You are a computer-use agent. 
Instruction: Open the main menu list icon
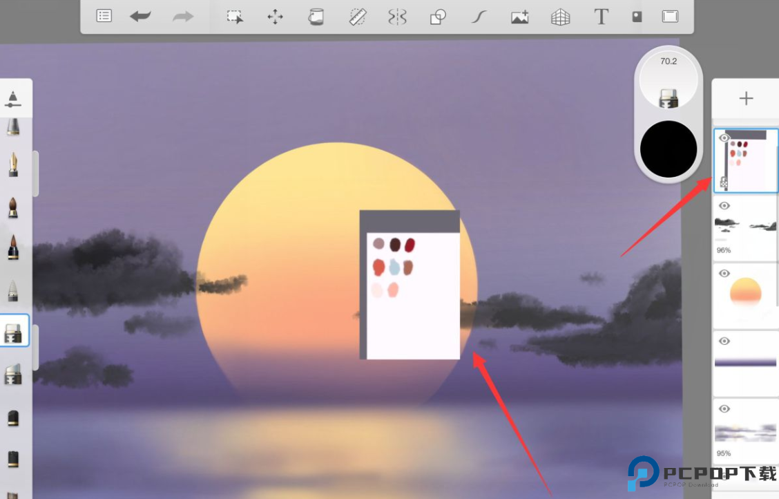click(104, 16)
